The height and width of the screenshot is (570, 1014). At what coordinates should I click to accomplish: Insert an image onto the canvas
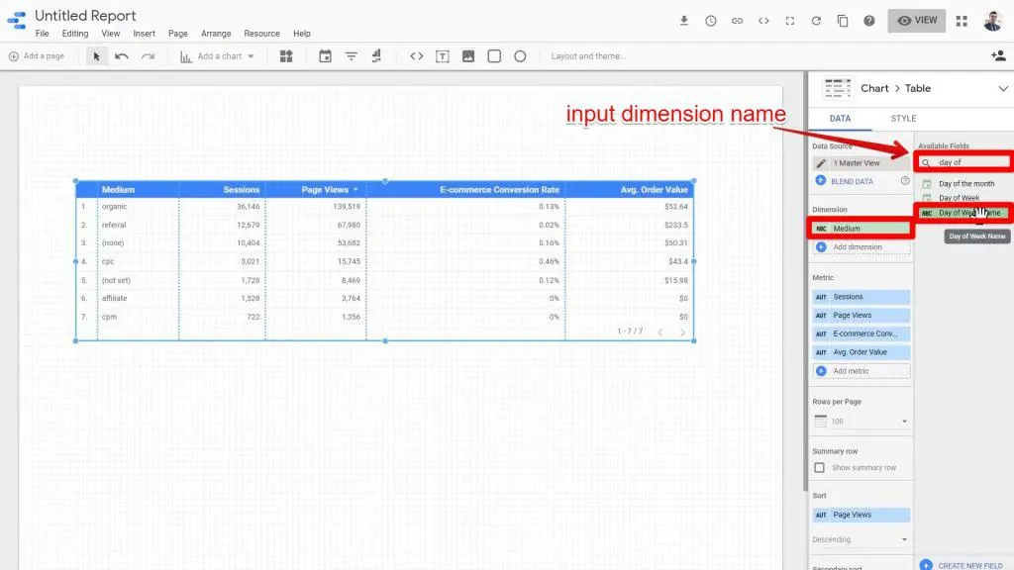pos(466,56)
